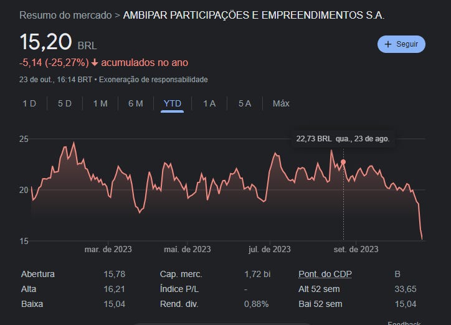This screenshot has width=451, height=325.
Task: Select the 6 M time range
Action: pos(136,103)
